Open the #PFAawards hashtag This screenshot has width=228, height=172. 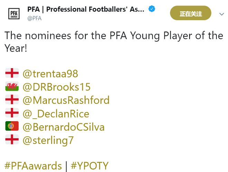point(33,166)
